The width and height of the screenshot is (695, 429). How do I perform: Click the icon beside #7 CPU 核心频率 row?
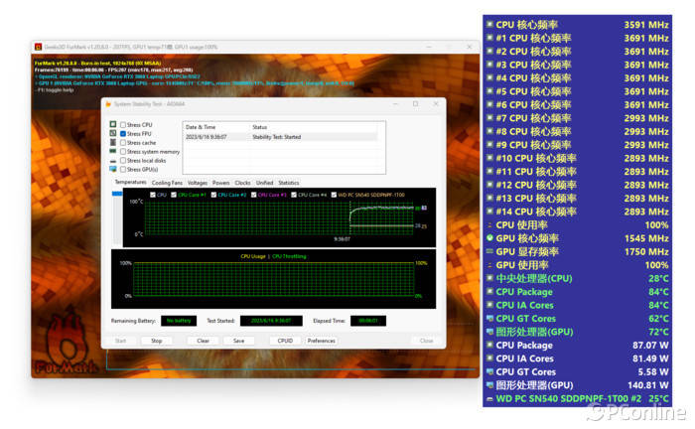(489, 118)
